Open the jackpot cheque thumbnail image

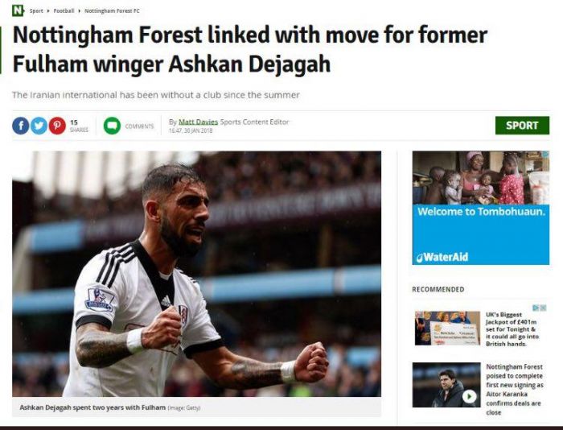click(447, 329)
